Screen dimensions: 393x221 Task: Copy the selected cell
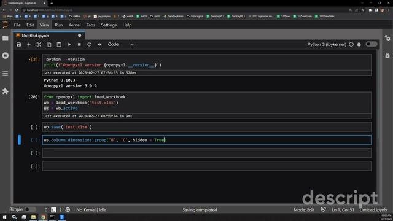[49, 44]
